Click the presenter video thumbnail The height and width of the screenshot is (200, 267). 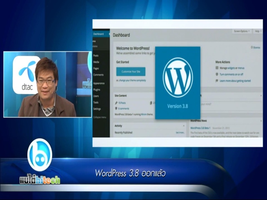click(x=48, y=84)
